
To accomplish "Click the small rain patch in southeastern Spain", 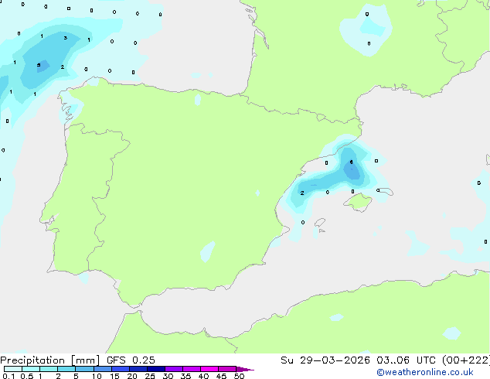I will coord(208,251).
